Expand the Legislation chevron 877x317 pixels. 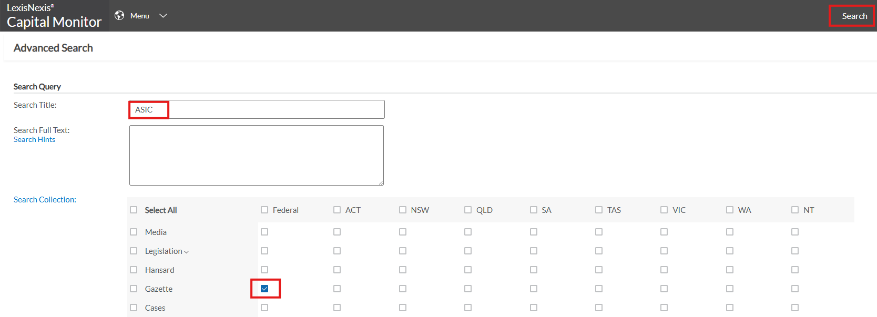[187, 252]
